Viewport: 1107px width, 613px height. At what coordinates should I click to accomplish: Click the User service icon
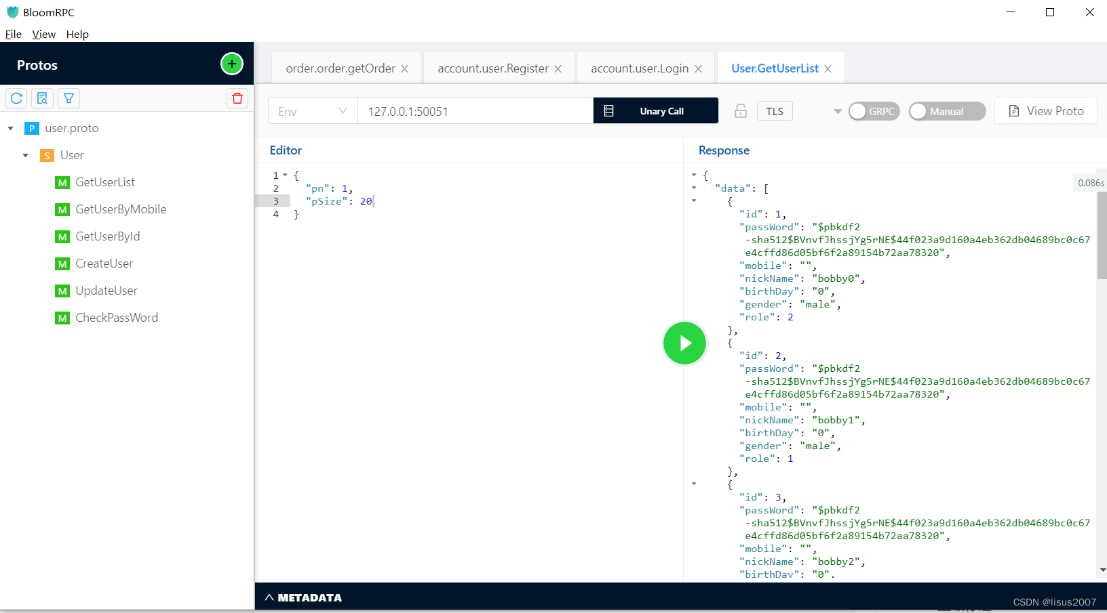coord(47,155)
